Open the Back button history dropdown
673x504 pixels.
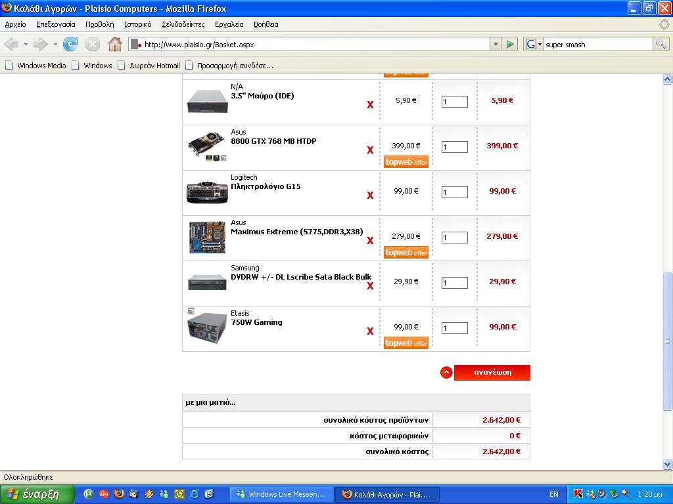pyautogui.click(x=26, y=44)
